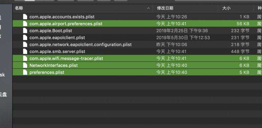
Task: Select com.apple.wifi.message-tracer.plist file name
Action: click(66, 59)
